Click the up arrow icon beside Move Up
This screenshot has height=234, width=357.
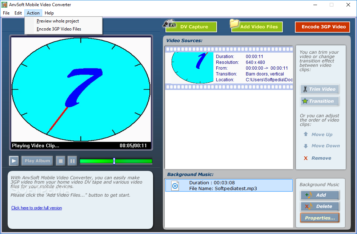[306, 134]
